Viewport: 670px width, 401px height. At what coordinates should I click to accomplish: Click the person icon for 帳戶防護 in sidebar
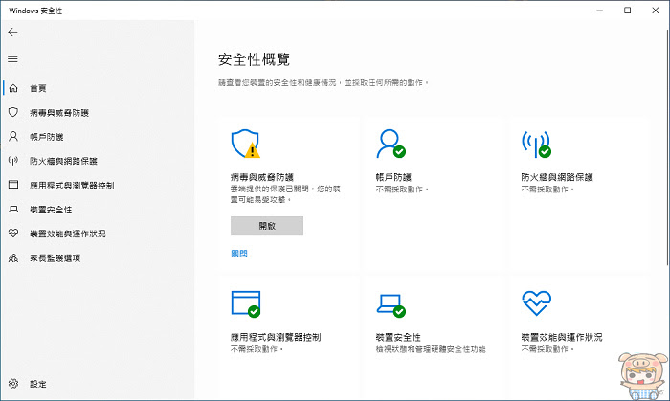pyautogui.click(x=13, y=137)
